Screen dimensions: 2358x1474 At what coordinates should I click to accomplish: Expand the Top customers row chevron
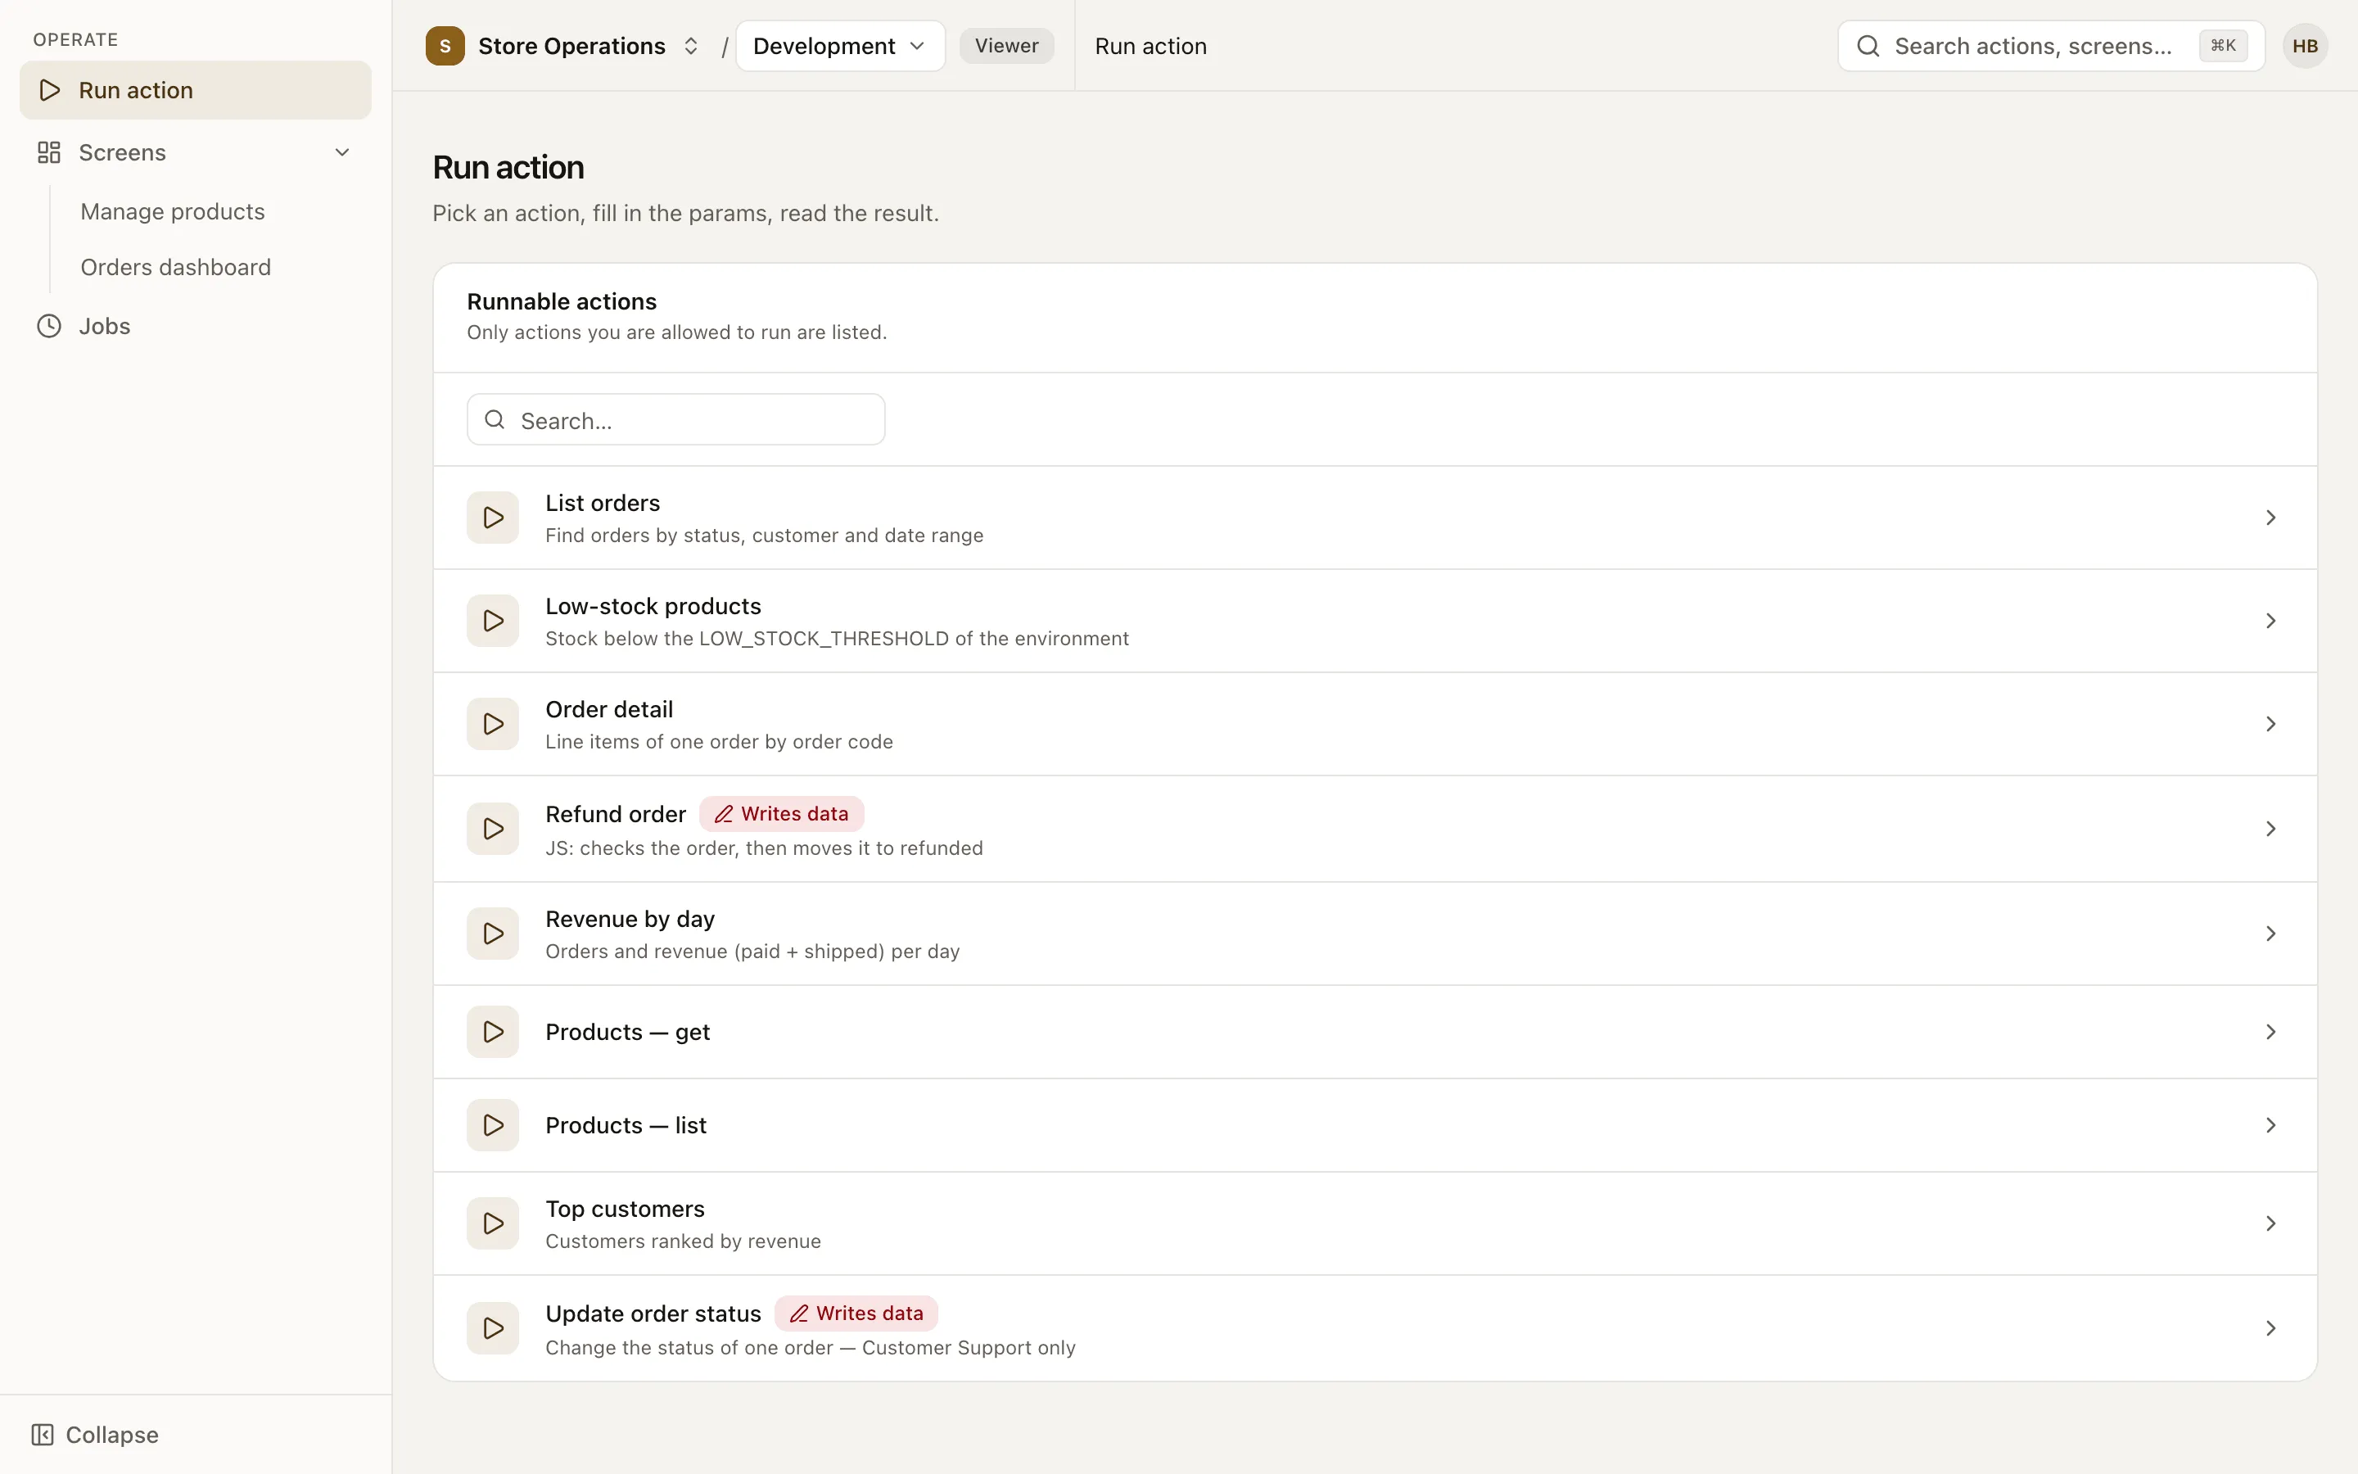click(x=2270, y=1223)
